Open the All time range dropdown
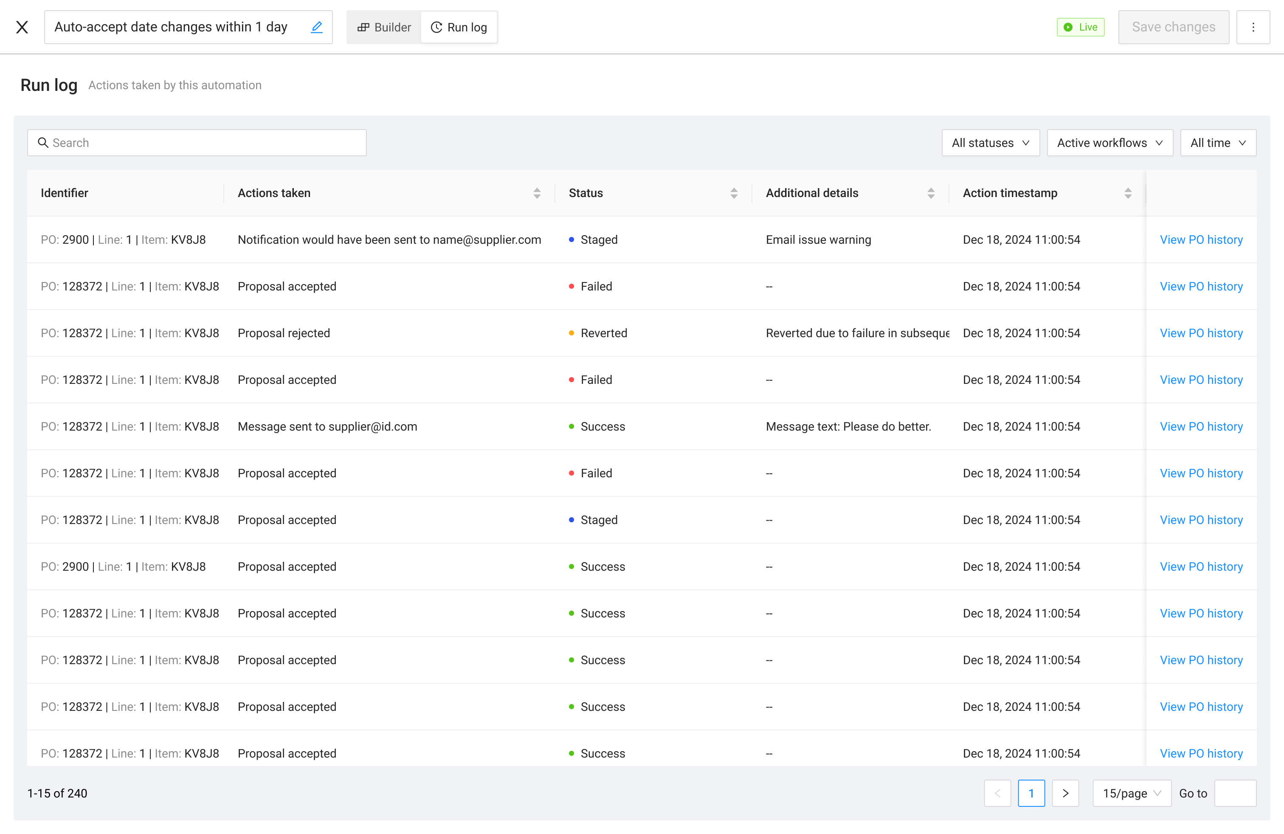This screenshot has width=1284, height=834. [x=1218, y=143]
